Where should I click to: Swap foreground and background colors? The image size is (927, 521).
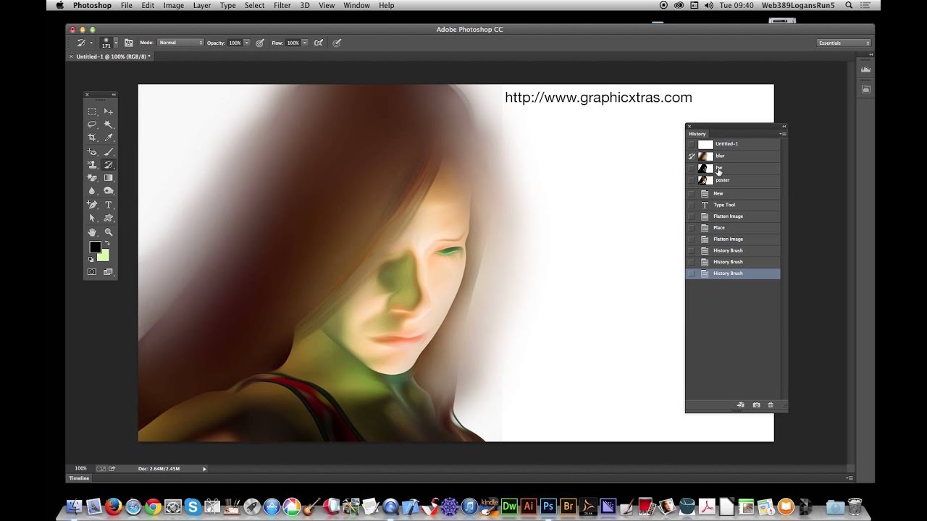pos(107,244)
